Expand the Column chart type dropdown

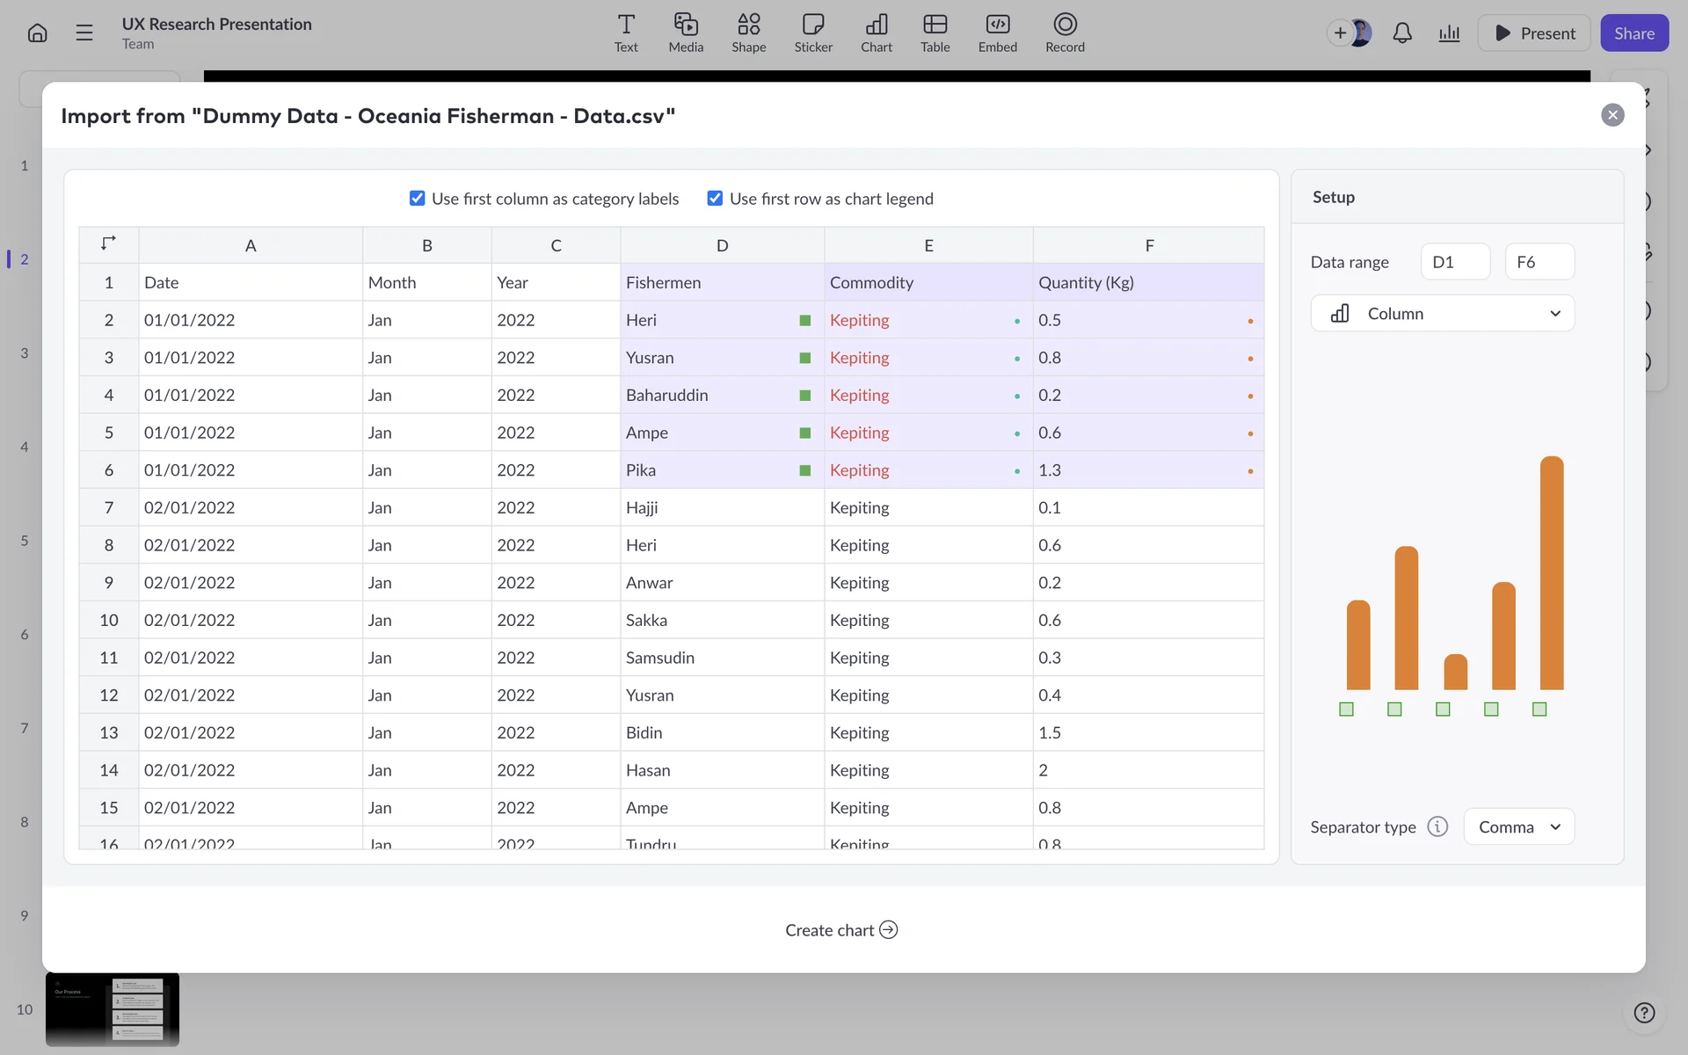1442,314
